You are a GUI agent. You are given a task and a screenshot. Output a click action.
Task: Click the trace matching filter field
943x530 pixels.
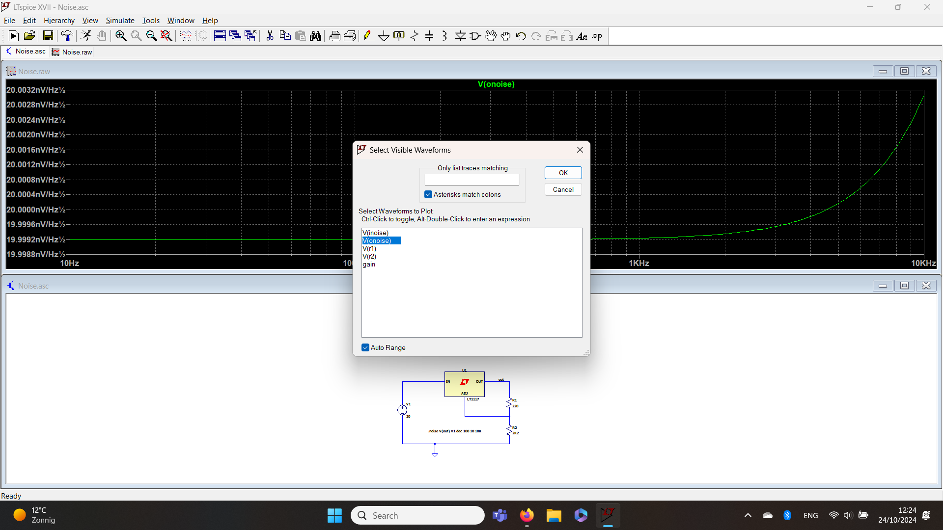(x=471, y=180)
